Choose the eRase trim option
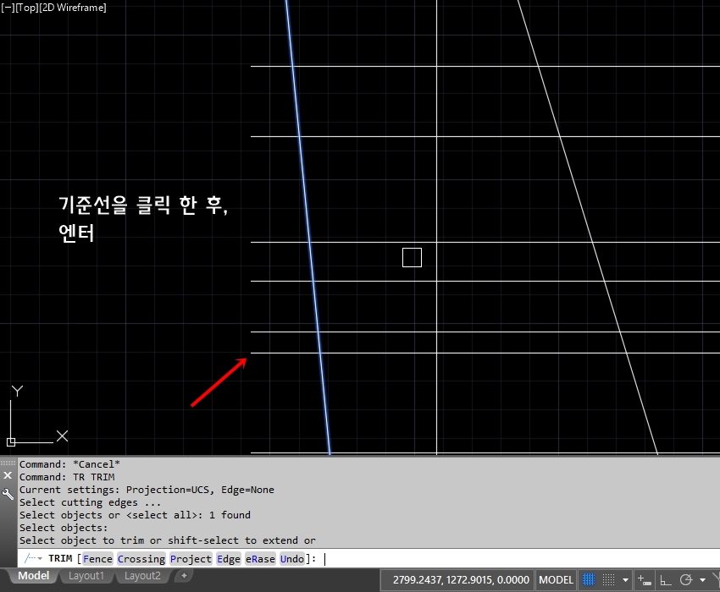720x592 pixels. click(260, 558)
